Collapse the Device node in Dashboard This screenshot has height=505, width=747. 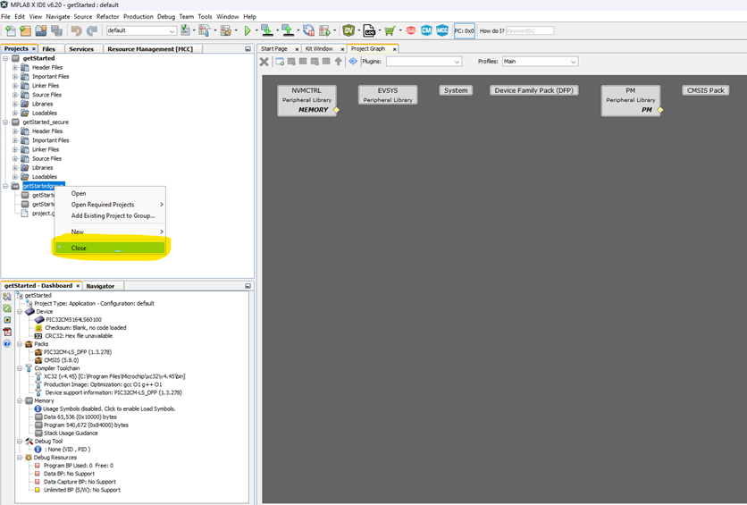(19, 312)
